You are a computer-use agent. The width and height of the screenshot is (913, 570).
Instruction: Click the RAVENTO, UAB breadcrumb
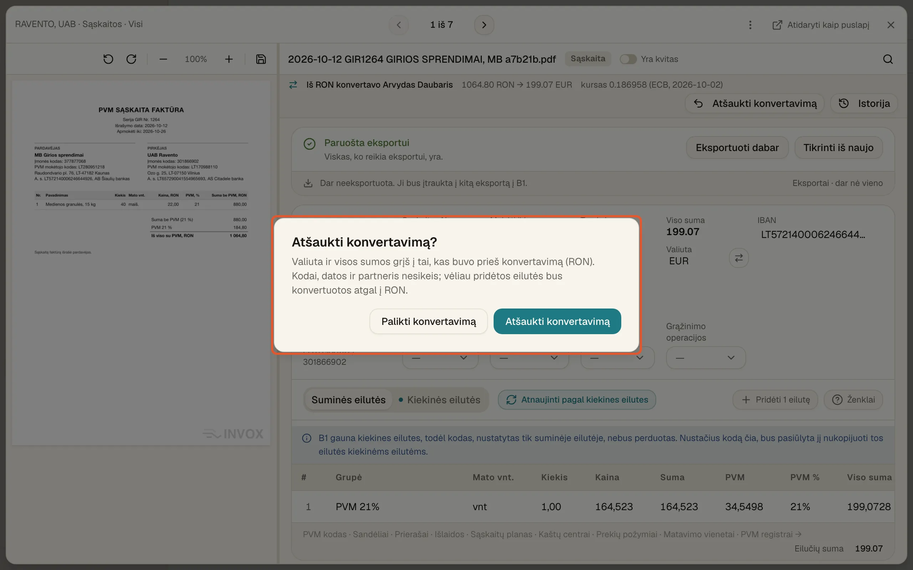pyautogui.click(x=45, y=24)
